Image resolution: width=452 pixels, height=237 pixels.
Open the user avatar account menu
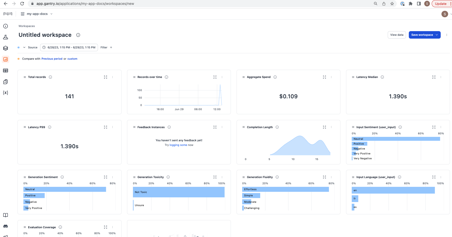445,14
